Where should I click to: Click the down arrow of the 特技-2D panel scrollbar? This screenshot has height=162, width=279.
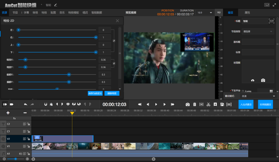point(120,89)
